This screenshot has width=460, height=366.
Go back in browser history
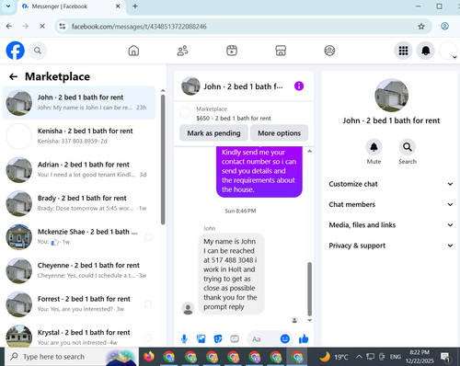[x=9, y=27]
